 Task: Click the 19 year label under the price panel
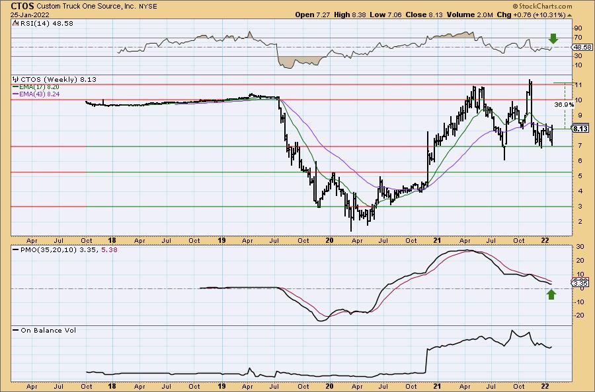221,240
